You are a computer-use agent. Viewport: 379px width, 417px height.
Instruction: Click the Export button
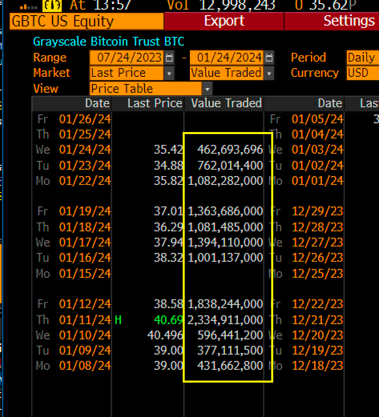224,21
